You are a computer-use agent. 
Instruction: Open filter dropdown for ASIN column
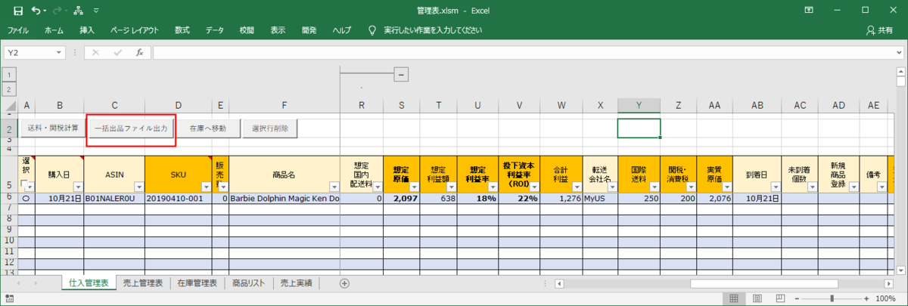138,187
